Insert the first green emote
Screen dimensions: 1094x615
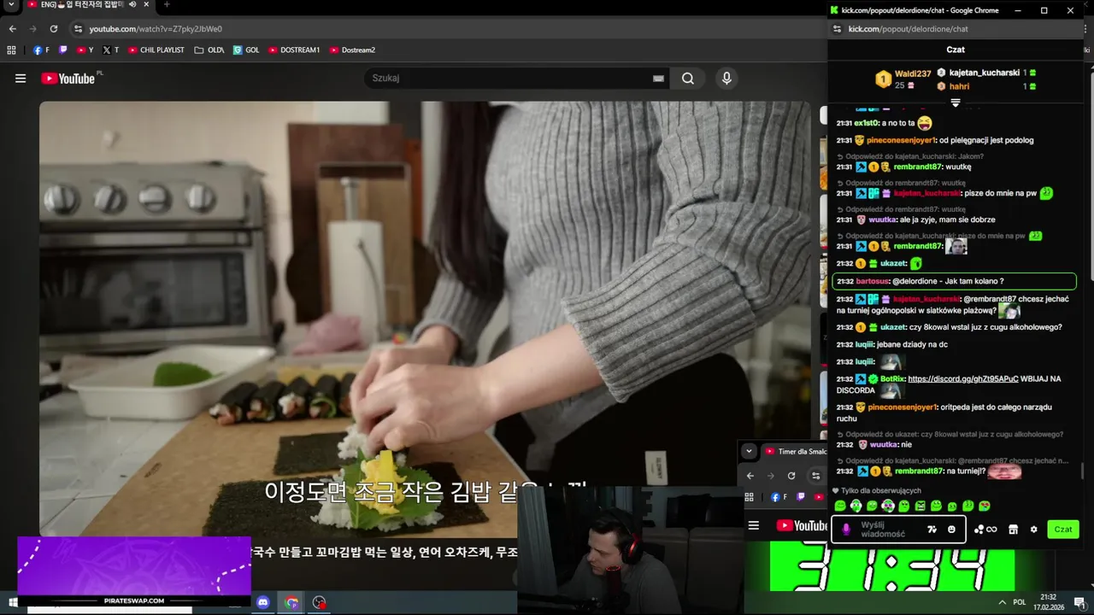click(x=840, y=507)
